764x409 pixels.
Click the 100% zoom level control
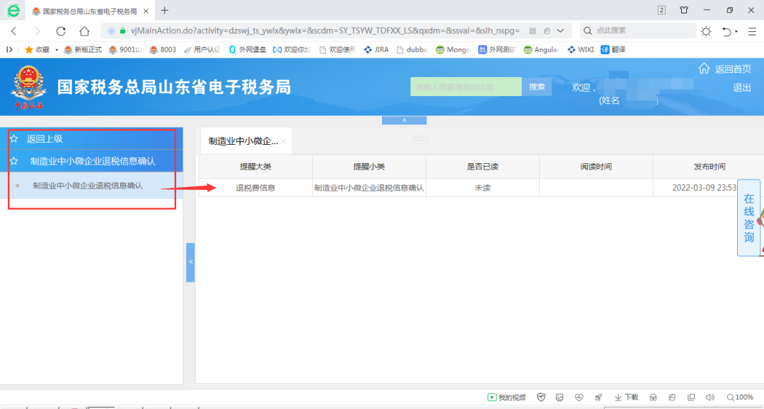tap(740, 397)
